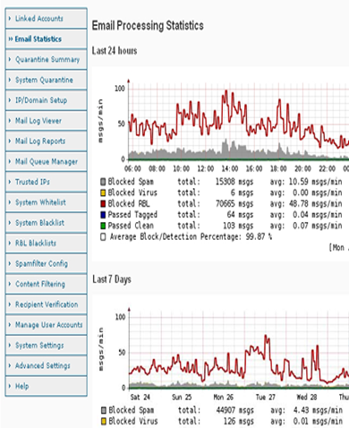This screenshot has width=349, height=428.
Task: Click the 14:00 time axis label
Action: click(230, 169)
